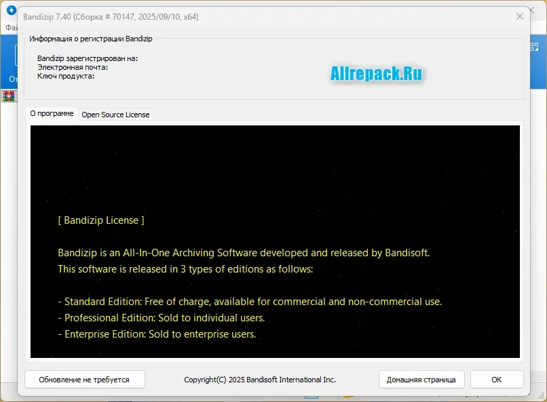Click the Standard Edition license line
Screen dimensions: 547x402
pyautogui.click(x=250, y=302)
